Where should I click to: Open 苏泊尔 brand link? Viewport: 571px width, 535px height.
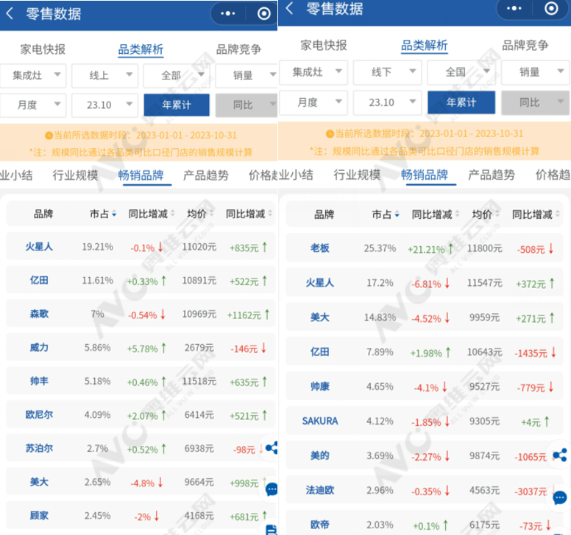(x=39, y=448)
